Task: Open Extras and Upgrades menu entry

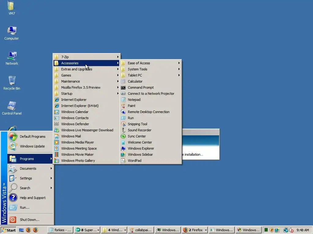Action: click(x=87, y=69)
